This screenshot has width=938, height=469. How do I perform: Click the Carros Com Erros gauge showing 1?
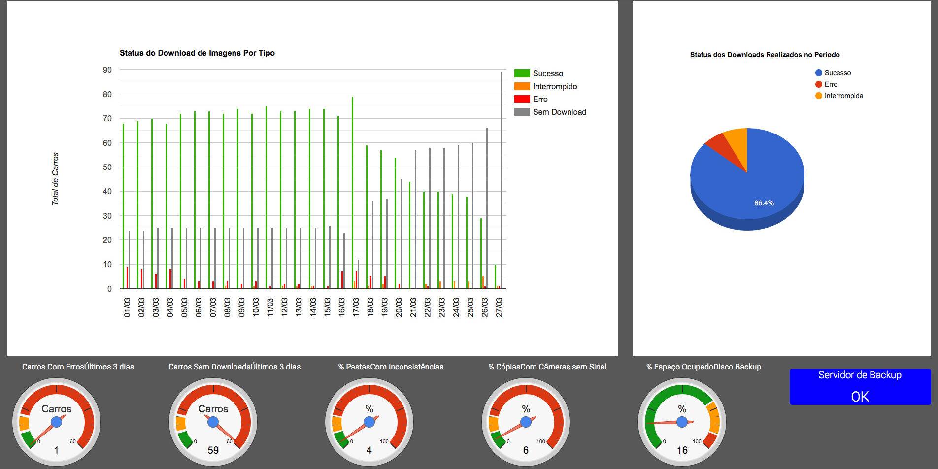(x=56, y=422)
